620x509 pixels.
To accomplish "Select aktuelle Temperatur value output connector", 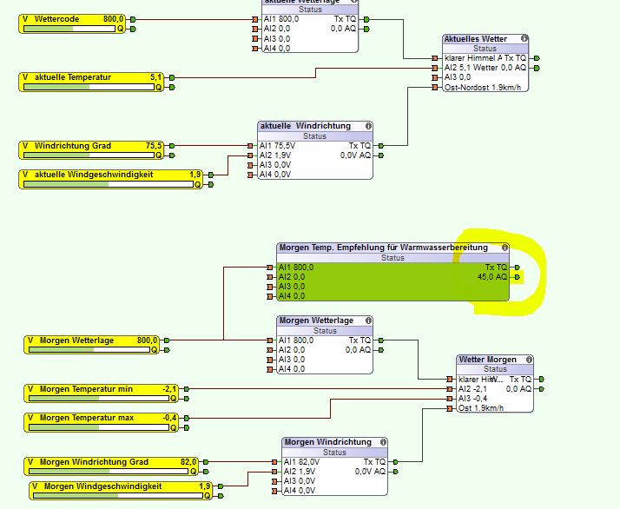I will coord(172,77).
